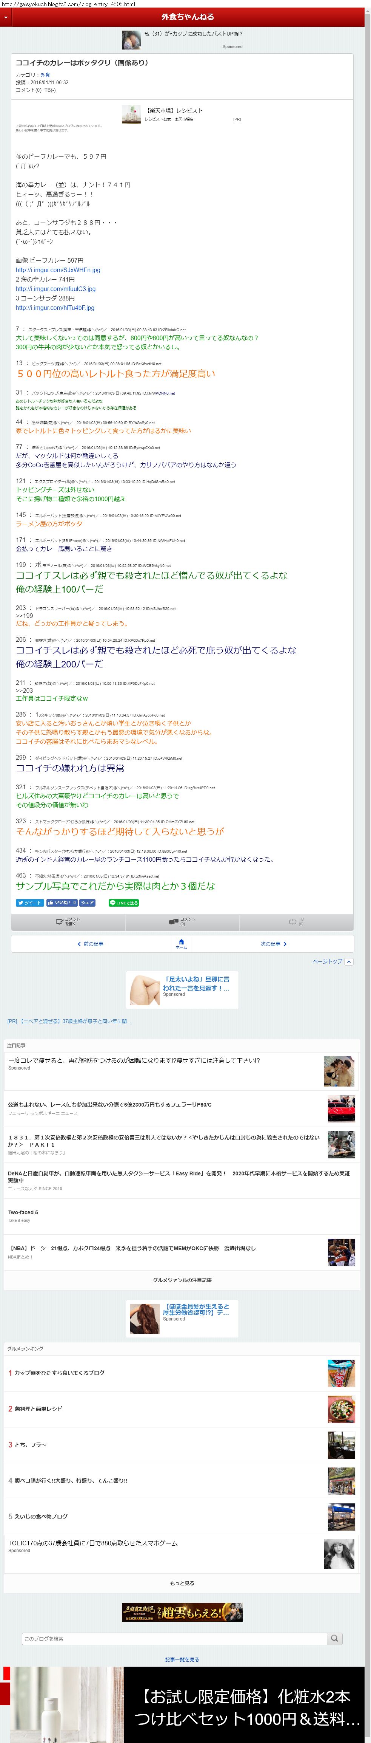Click the もっと見る button
The height and width of the screenshot is (1743, 371).
pyautogui.click(x=182, y=1583)
